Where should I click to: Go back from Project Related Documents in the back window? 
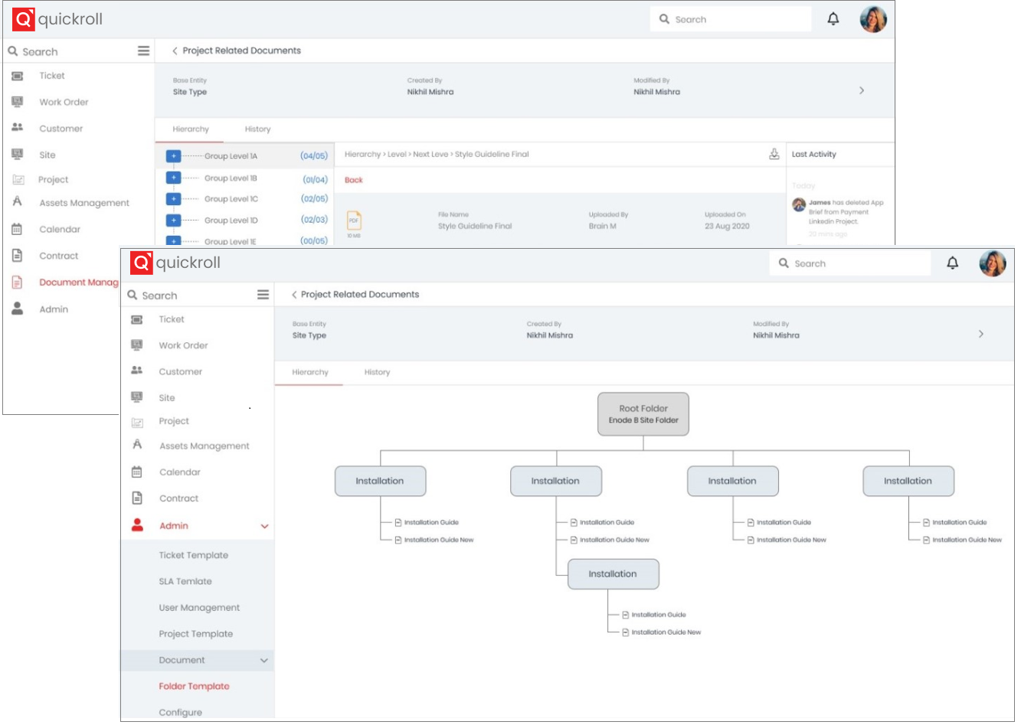pos(175,51)
